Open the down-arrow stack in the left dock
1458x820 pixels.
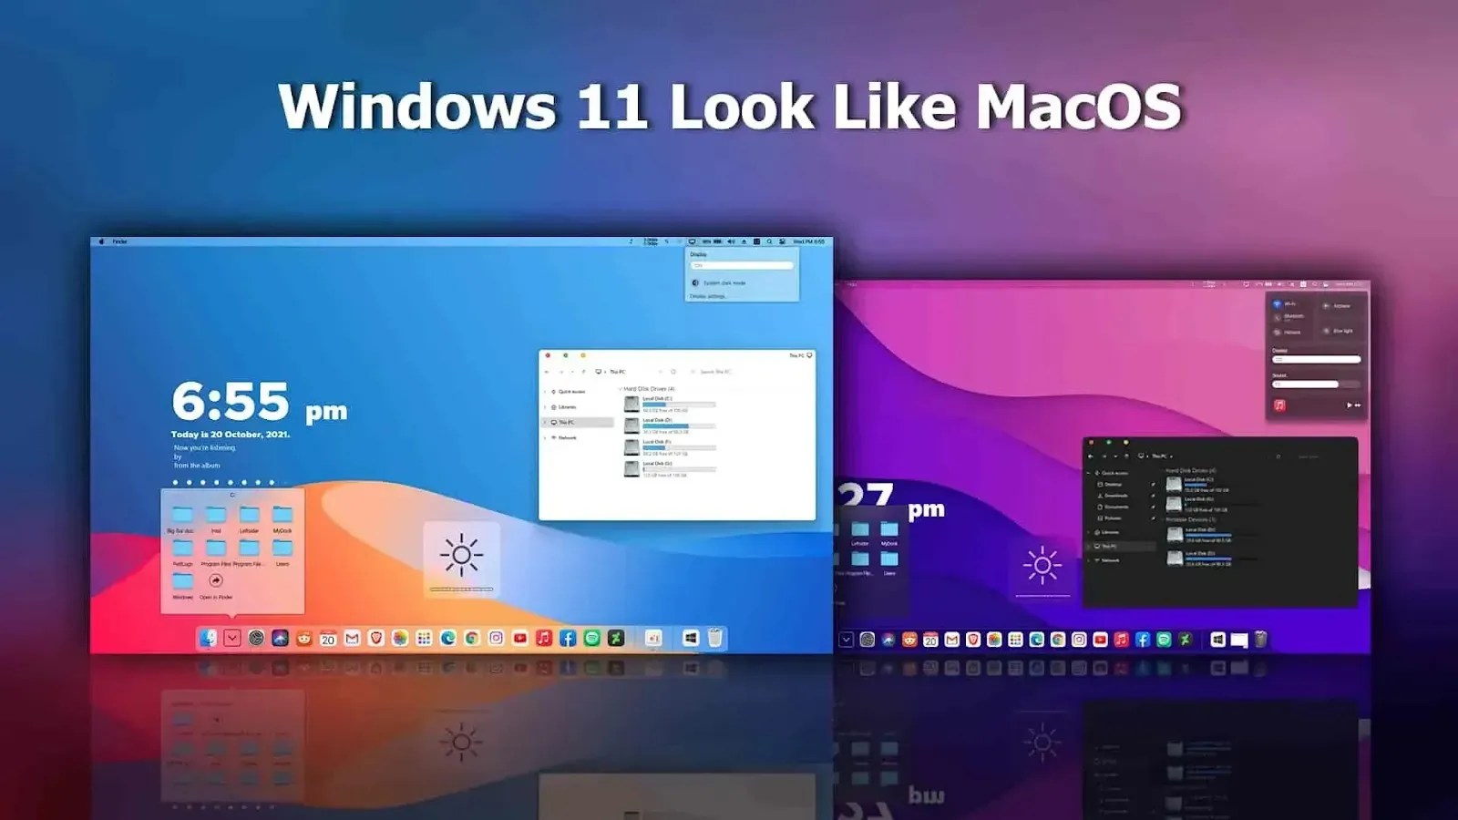point(232,638)
